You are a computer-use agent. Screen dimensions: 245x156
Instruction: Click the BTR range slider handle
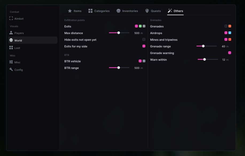119,68
